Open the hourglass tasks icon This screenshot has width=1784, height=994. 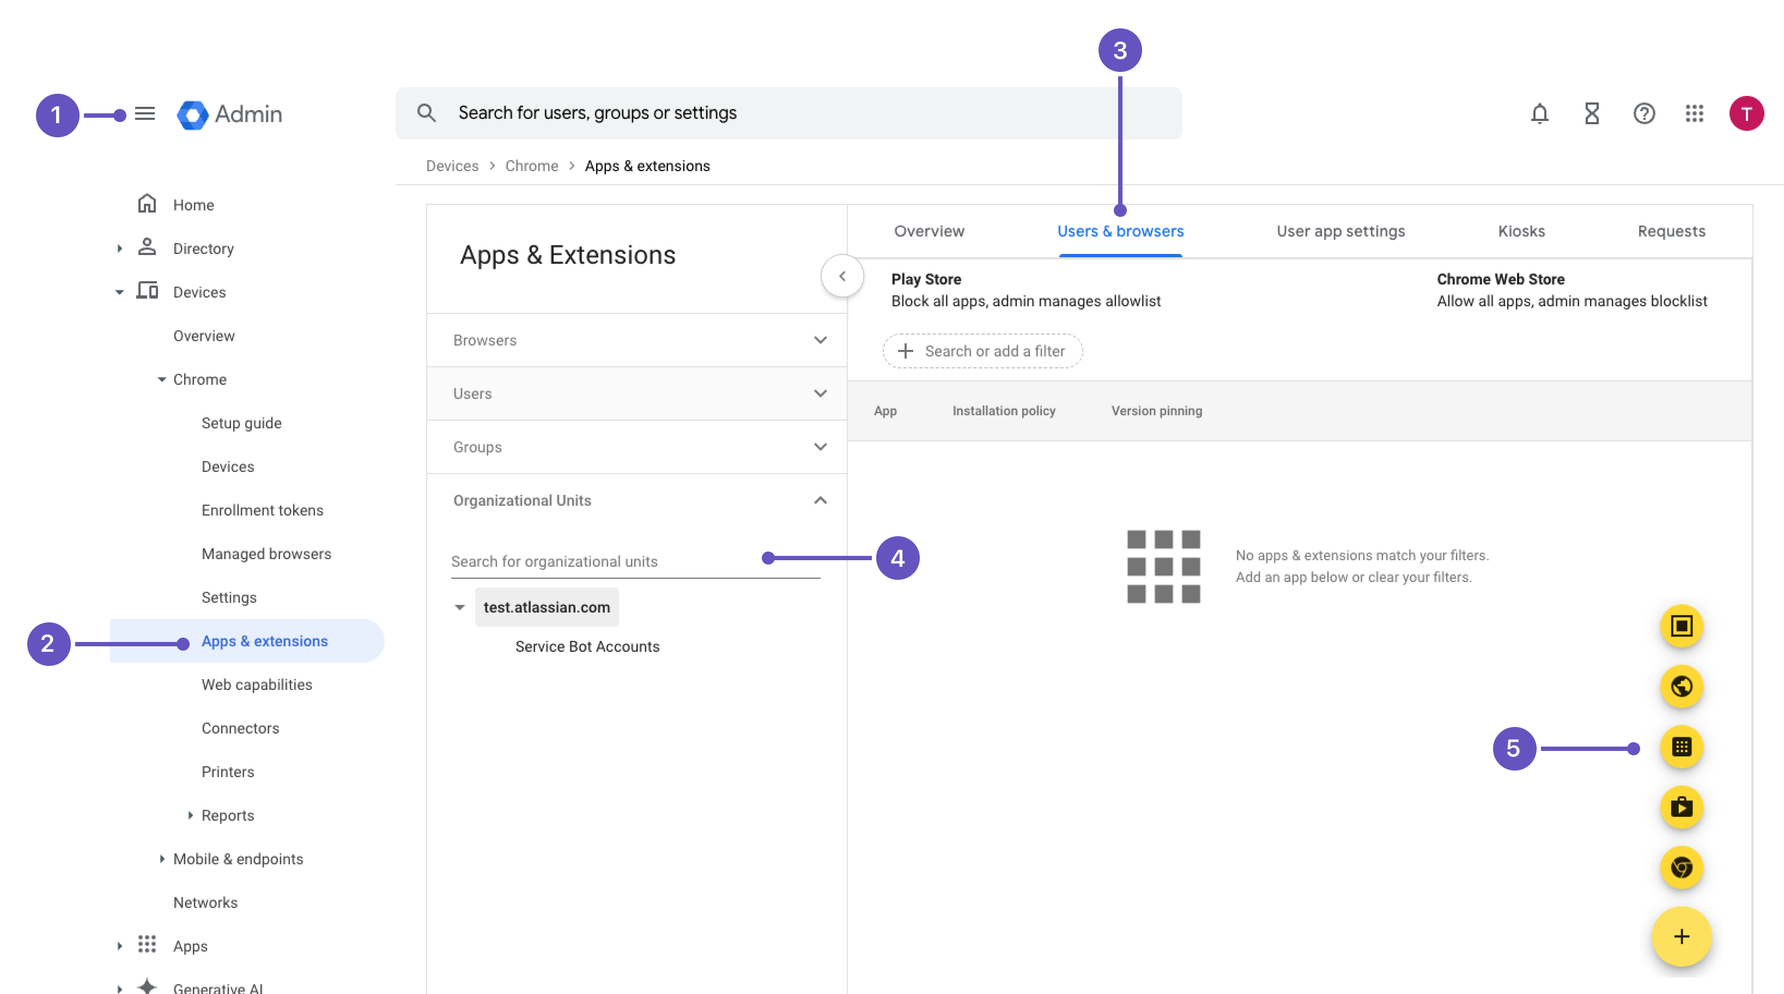[x=1592, y=113]
